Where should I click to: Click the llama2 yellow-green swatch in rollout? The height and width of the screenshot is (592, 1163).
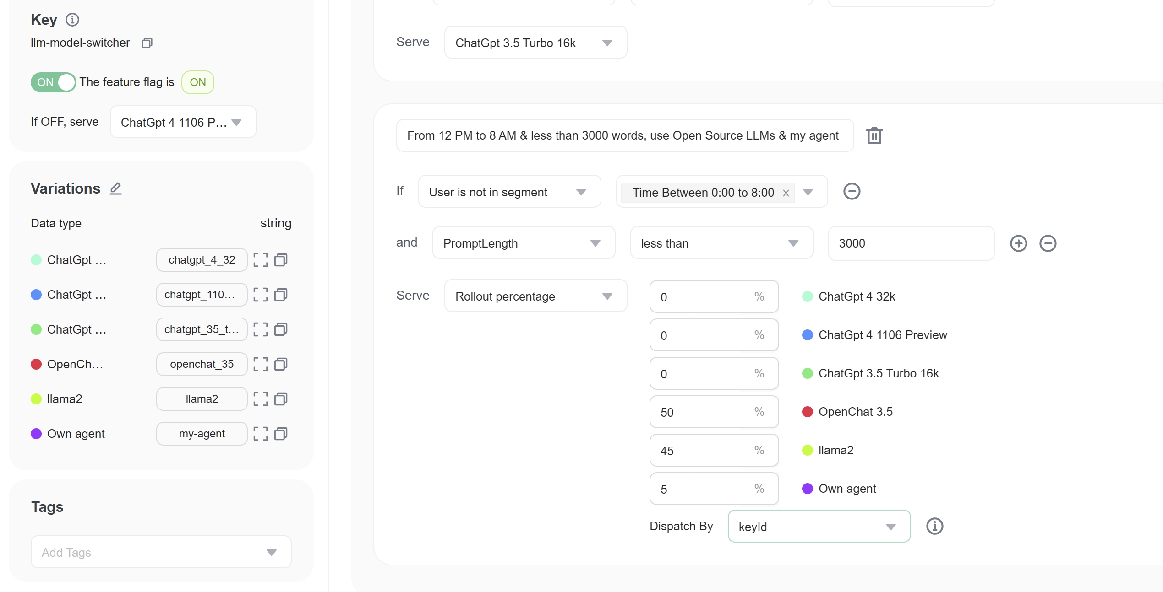click(808, 450)
